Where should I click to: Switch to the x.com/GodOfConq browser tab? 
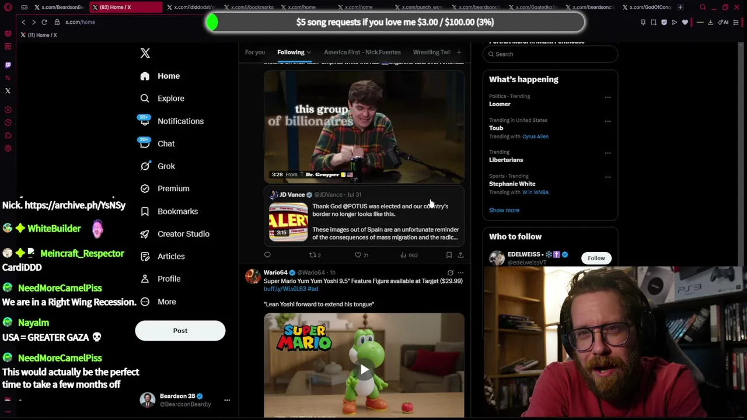[647, 7]
